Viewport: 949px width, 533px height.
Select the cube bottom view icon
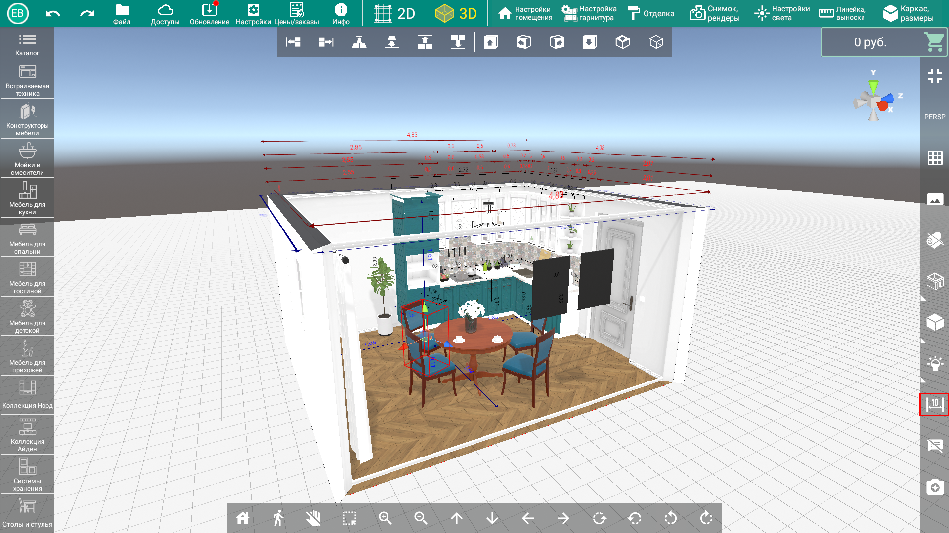(590, 42)
